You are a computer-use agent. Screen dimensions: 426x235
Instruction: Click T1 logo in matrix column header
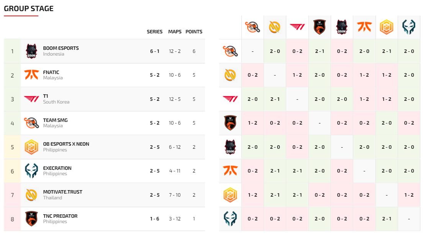(x=297, y=27)
